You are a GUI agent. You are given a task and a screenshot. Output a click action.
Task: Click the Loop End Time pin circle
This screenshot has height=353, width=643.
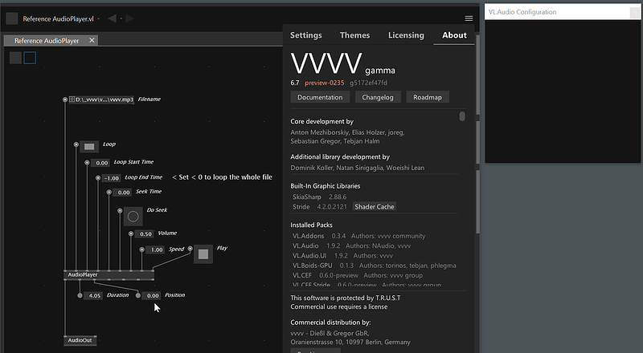pos(98,178)
